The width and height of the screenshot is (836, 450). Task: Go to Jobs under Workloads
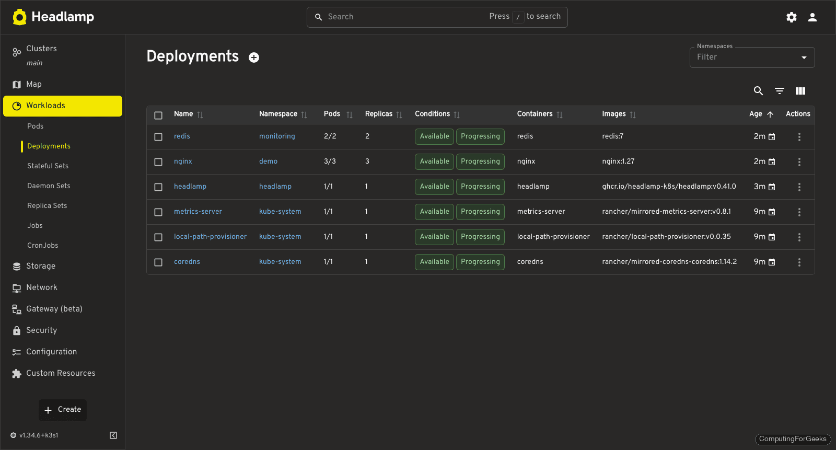click(x=35, y=226)
